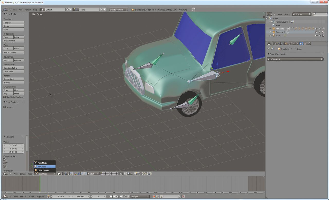
Task: Expand the Armature tree in outliner
Action: tap(270, 29)
